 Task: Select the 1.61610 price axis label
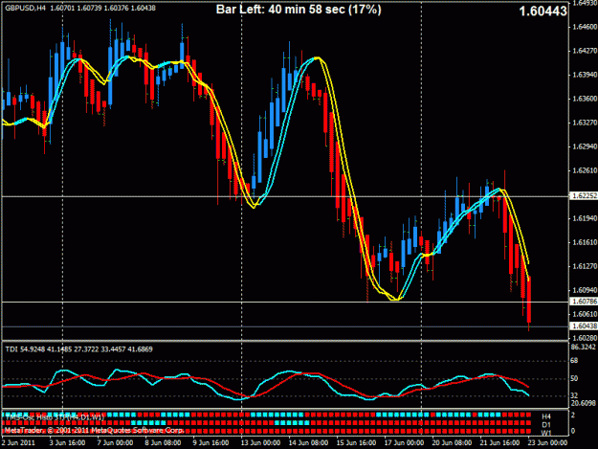585,242
